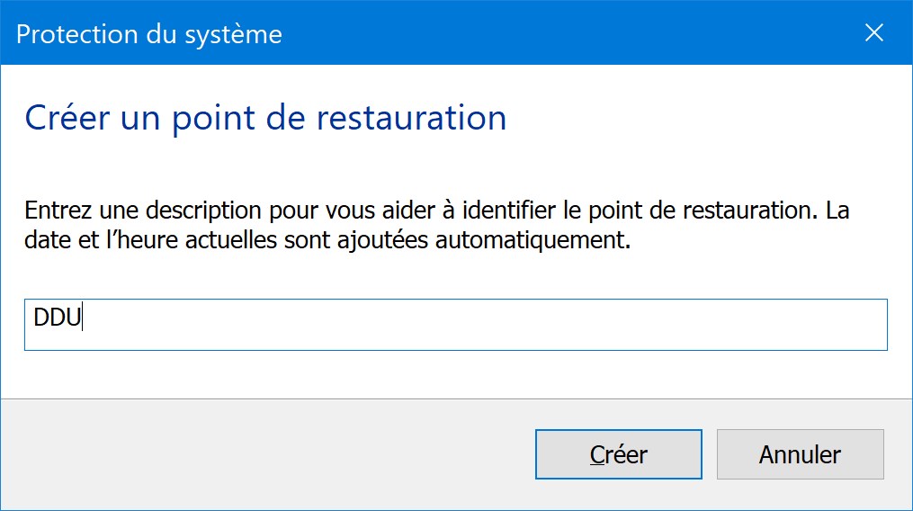Image resolution: width=913 pixels, height=511 pixels.
Task: Click the gray footer area left of buttons
Action: [268, 454]
